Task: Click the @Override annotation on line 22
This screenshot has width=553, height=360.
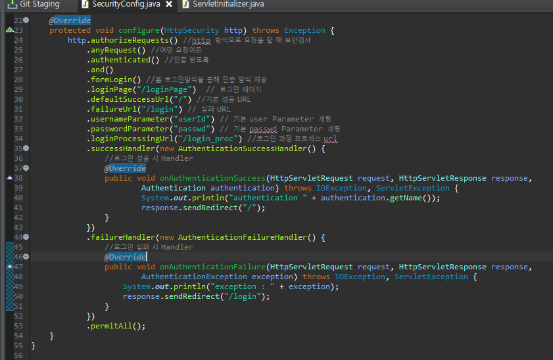Action: (x=70, y=20)
